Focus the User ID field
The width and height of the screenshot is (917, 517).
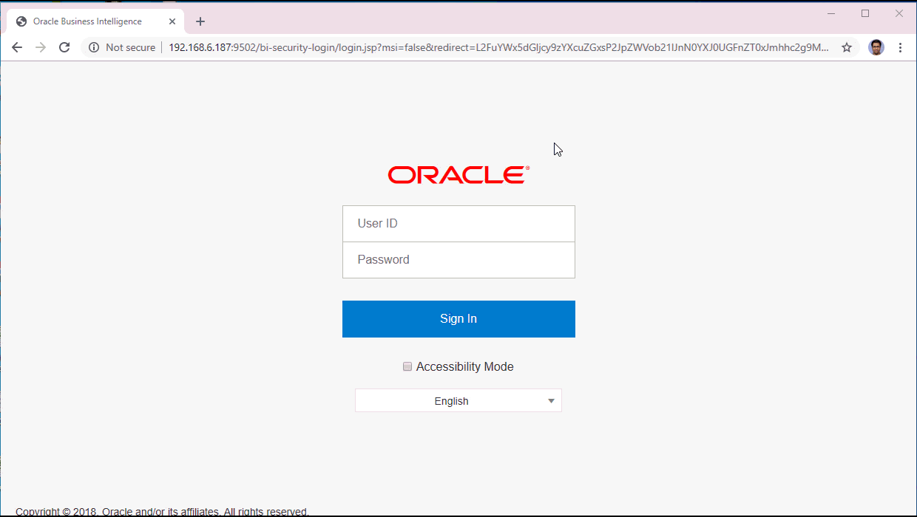[458, 224]
